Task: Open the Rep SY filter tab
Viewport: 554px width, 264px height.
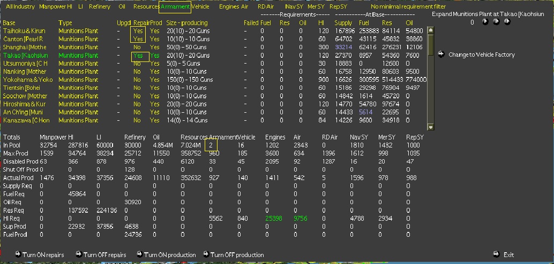Action: [338, 7]
